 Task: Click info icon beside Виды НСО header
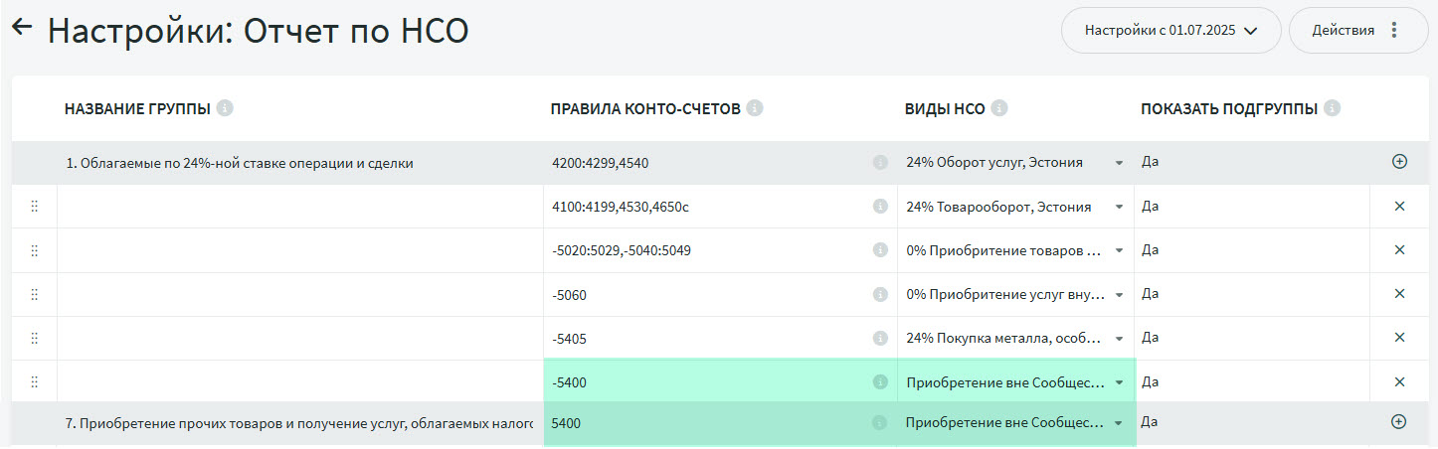click(999, 108)
